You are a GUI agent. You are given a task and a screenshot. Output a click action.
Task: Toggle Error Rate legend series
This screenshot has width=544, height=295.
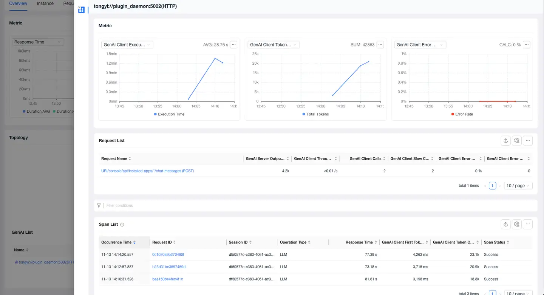[462, 114]
